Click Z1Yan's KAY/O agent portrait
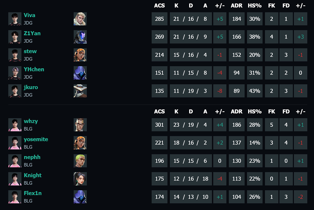Screen dimensions: 314x210 [80, 37]
